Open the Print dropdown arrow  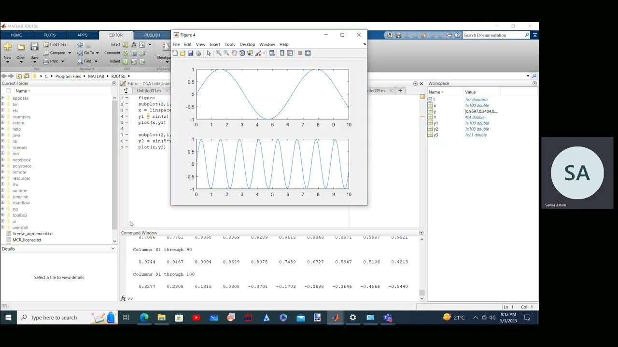point(62,61)
